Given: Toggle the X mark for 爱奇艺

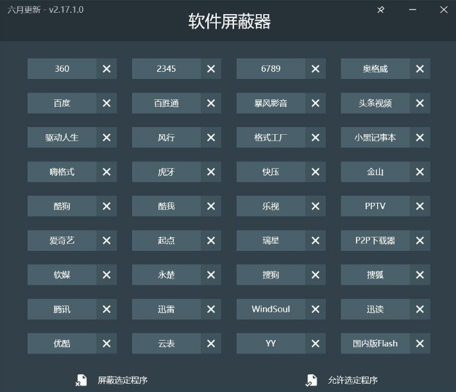Looking at the screenshot, I should [x=106, y=241].
